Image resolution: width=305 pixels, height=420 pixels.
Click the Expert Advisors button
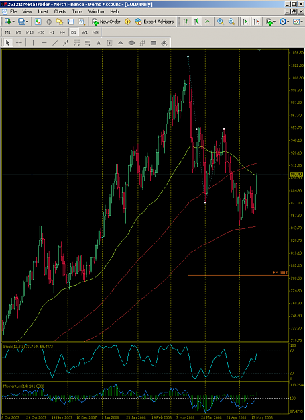pyautogui.click(x=154, y=22)
